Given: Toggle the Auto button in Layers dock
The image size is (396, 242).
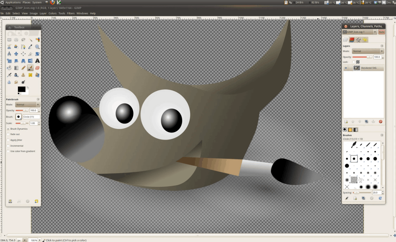Looking at the screenshot, I should [381, 32].
